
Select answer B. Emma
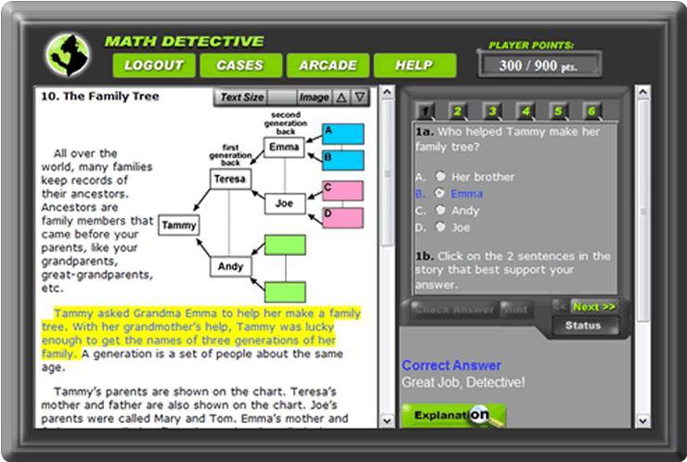(x=440, y=193)
